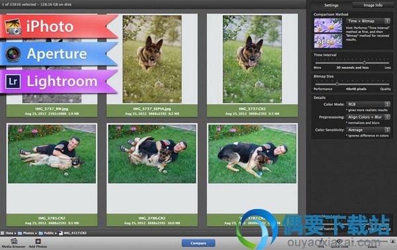This screenshot has height=250, width=397.
Task: Click Data in the path bar
Action: click(7, 233)
